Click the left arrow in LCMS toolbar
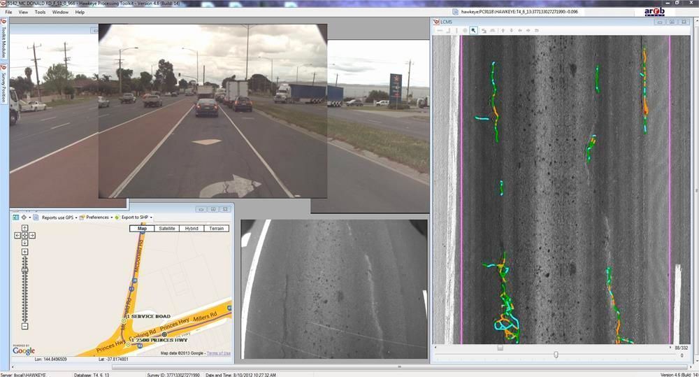 click(520, 30)
